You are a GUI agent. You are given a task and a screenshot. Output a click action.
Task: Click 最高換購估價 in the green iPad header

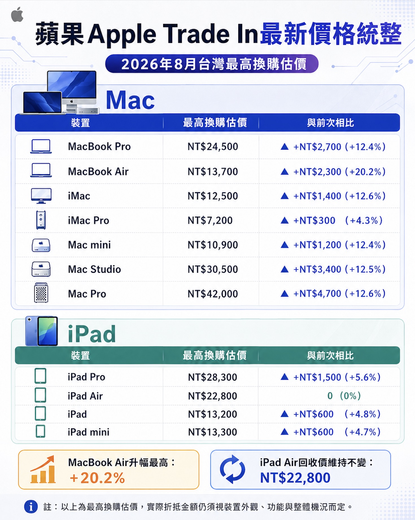(215, 355)
